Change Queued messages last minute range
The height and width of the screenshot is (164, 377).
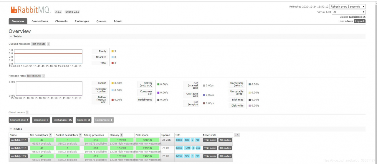[x=39, y=44]
